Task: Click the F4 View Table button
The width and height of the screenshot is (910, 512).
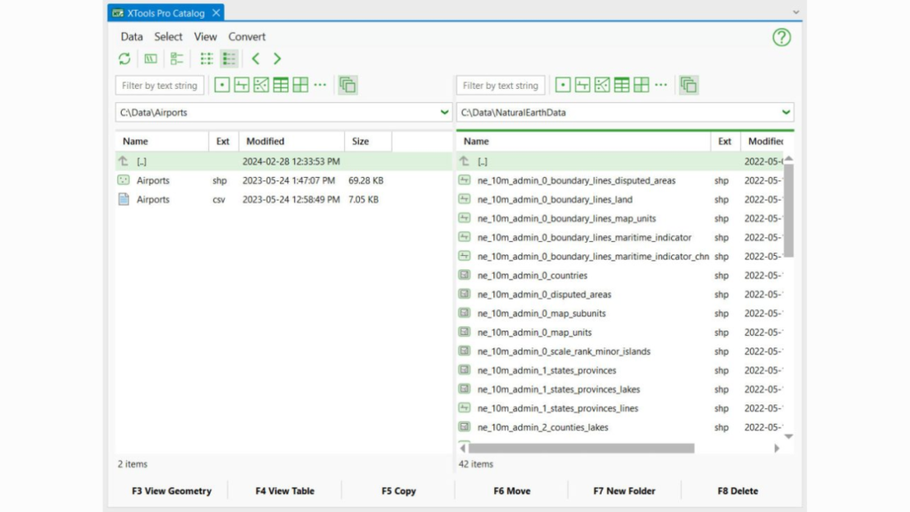Action: (284, 491)
